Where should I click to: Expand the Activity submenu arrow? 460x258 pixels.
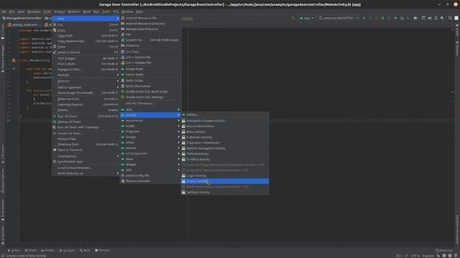click(x=179, y=115)
